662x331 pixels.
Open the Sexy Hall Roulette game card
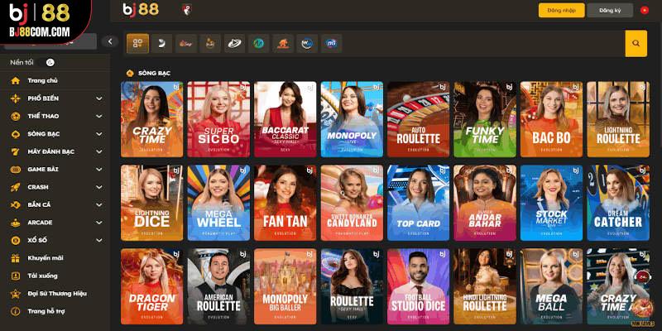(x=352, y=286)
